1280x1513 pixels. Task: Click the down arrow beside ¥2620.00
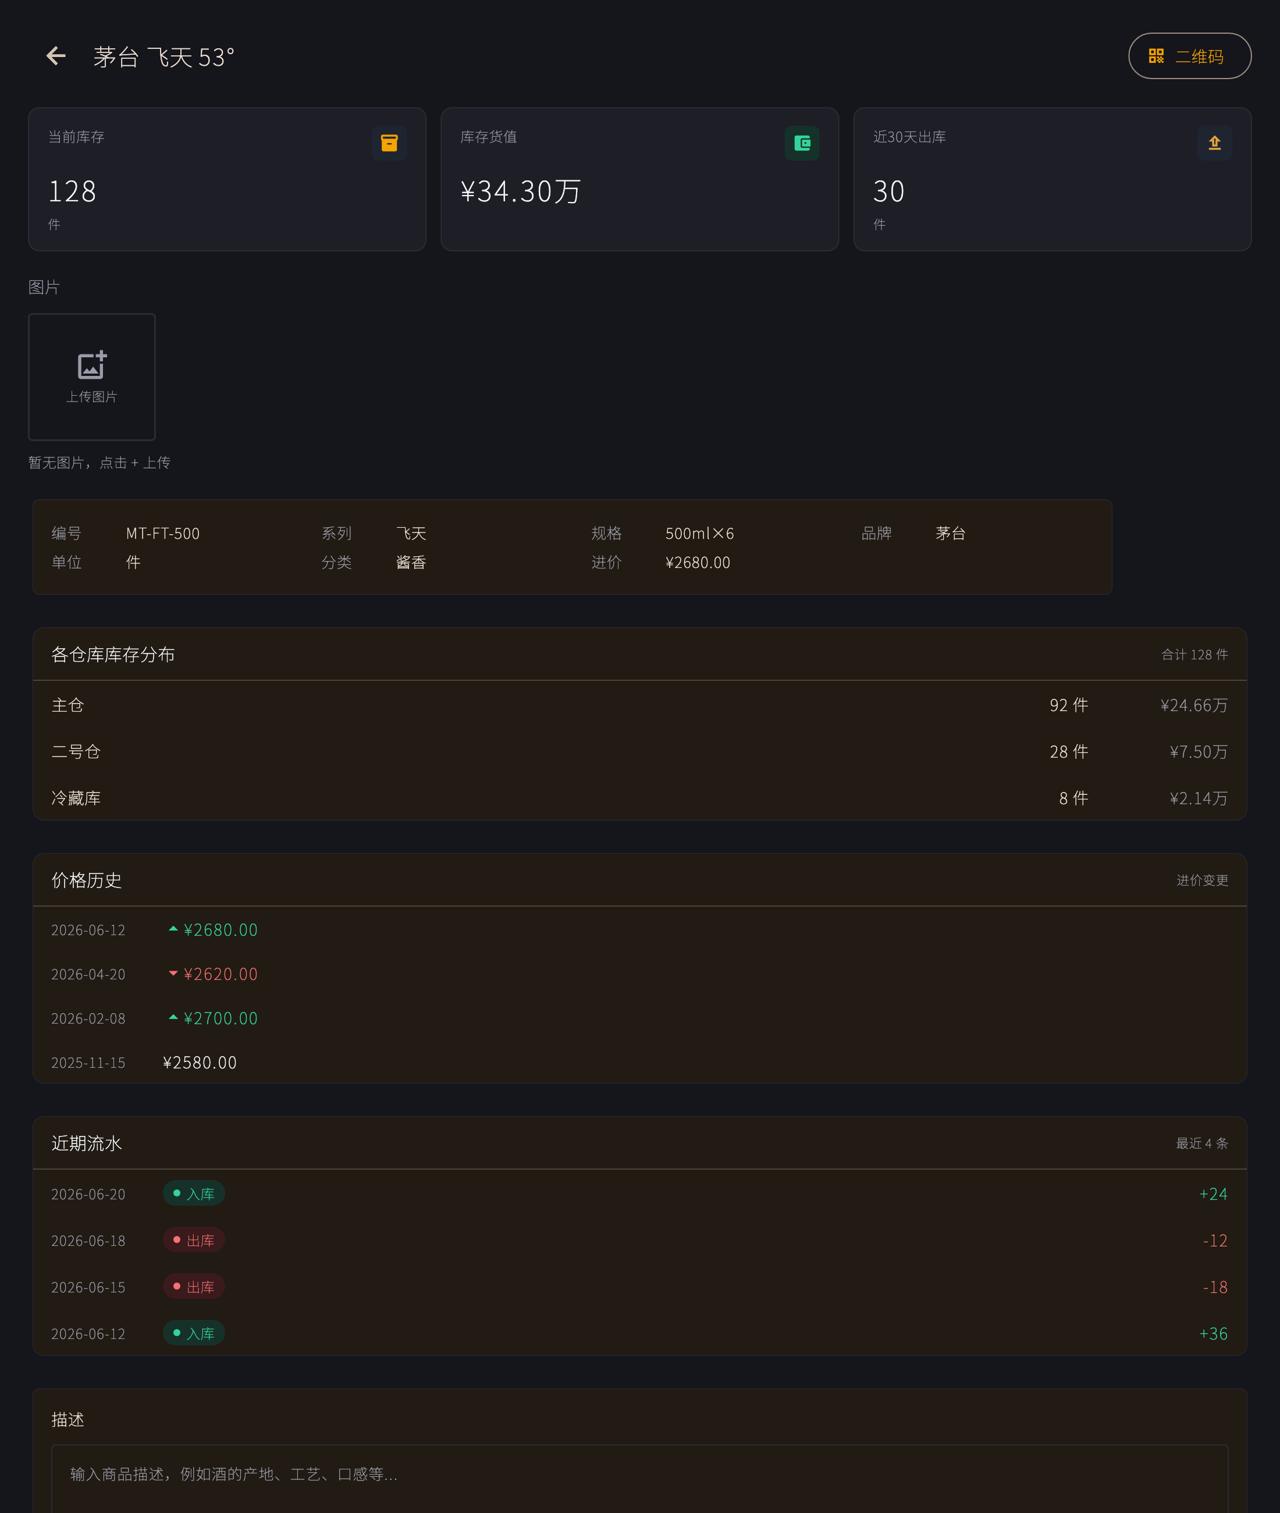coord(173,973)
